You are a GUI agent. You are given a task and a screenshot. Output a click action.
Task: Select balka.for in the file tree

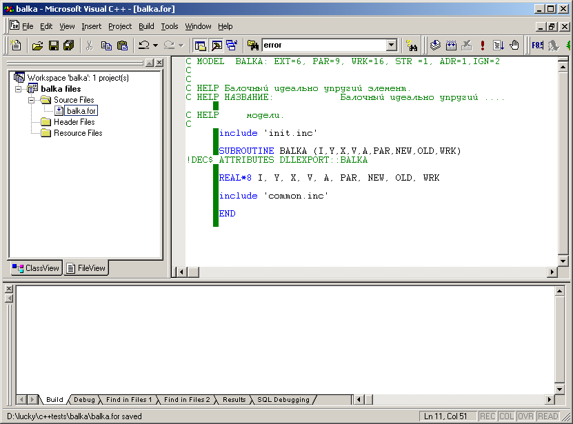pyautogui.click(x=81, y=111)
